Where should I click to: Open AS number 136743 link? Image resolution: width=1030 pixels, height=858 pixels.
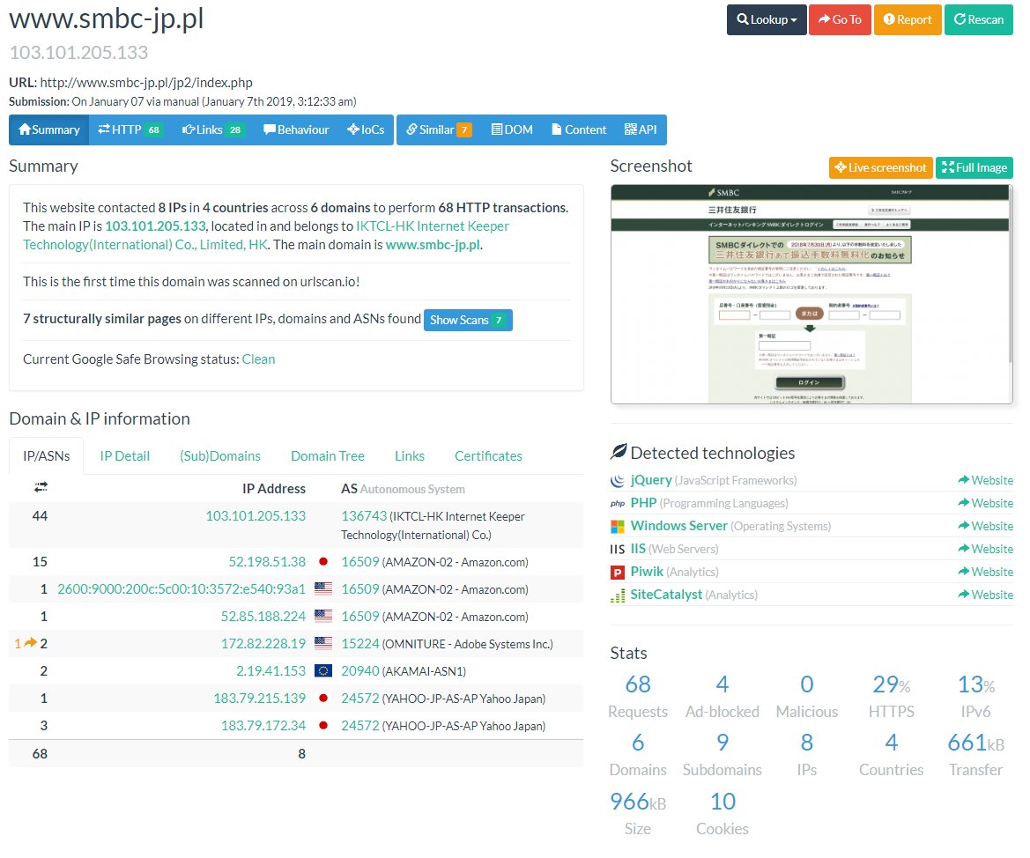point(364,516)
